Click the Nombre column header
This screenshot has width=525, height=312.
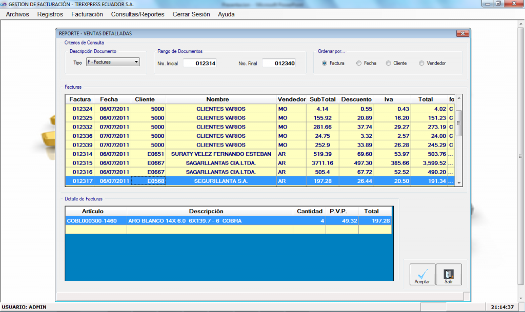pyautogui.click(x=217, y=99)
